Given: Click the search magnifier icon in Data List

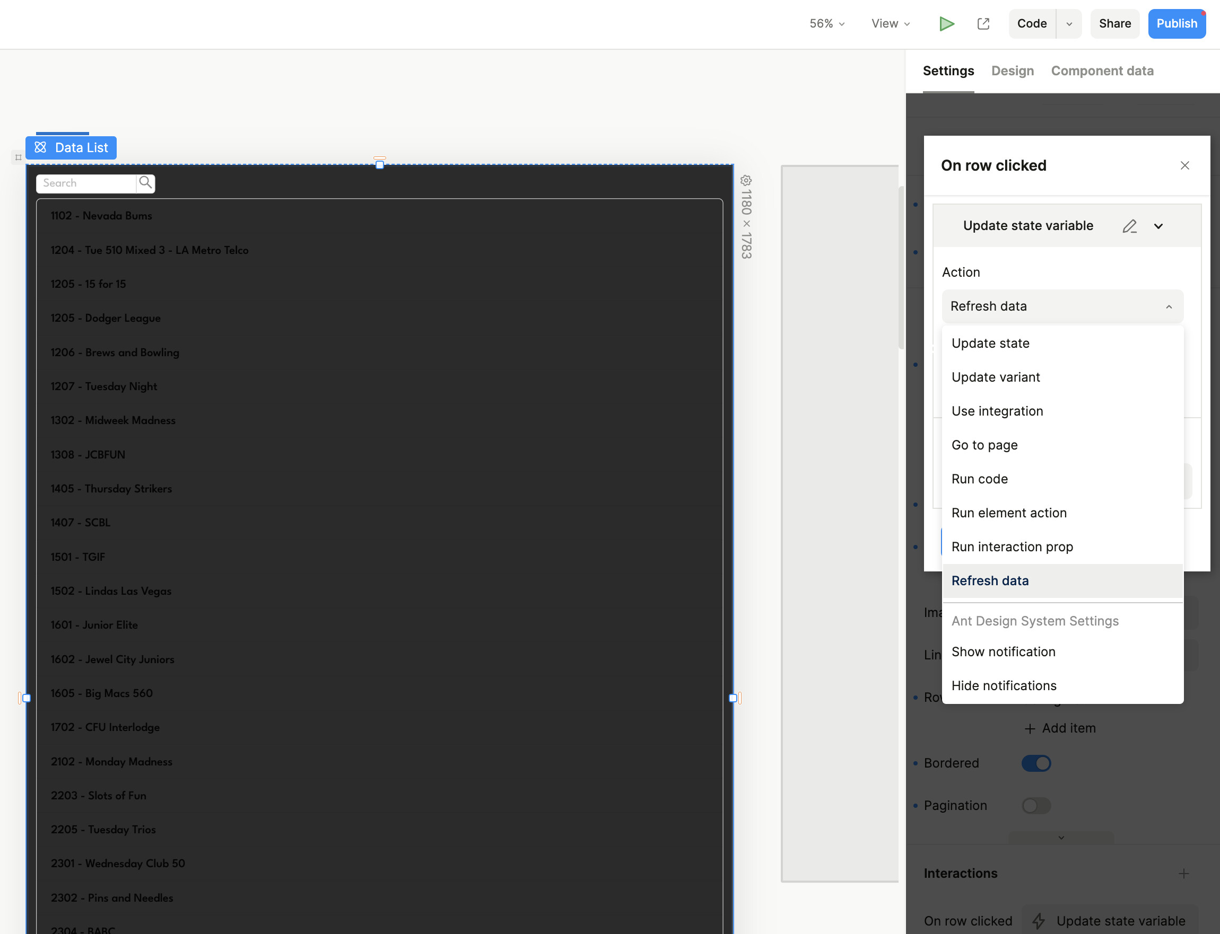Looking at the screenshot, I should click(x=146, y=183).
